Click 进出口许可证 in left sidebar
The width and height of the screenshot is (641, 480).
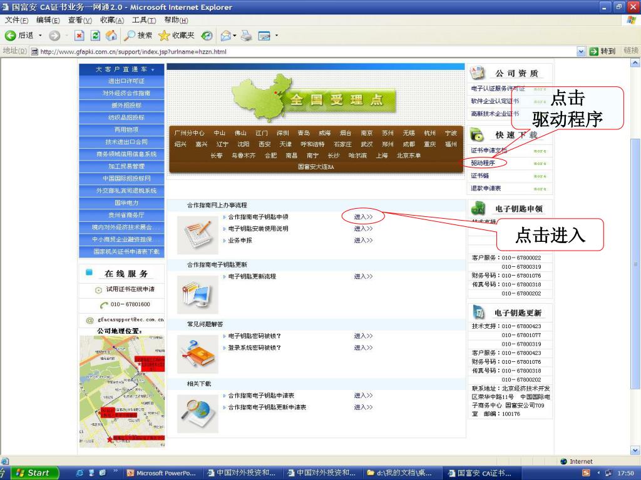126,81
